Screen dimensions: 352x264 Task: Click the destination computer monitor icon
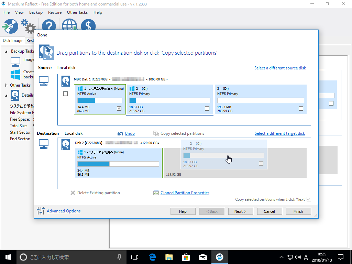[x=44, y=144]
